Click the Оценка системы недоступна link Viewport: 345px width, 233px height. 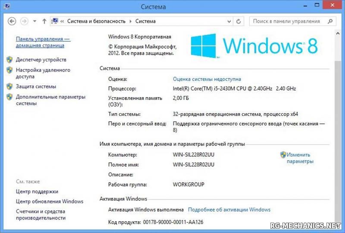click(207, 79)
